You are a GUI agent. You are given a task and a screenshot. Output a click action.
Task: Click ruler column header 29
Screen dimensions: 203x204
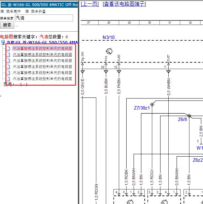129,23
